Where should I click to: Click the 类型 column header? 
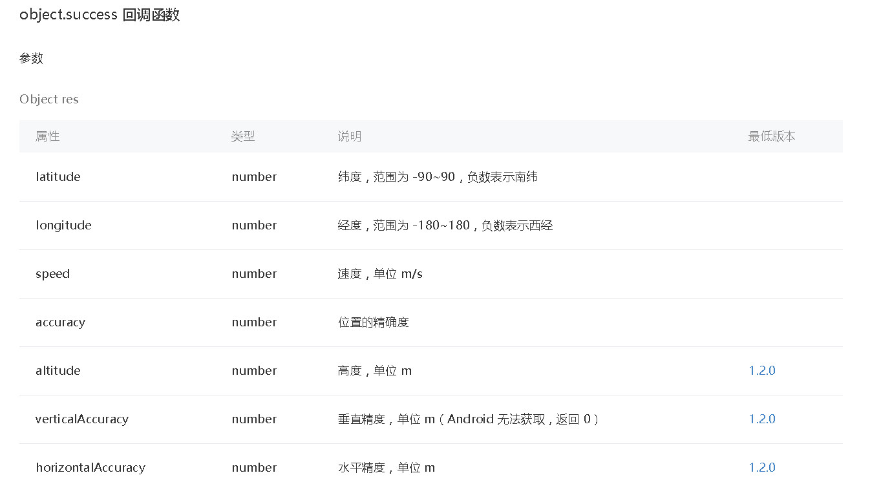tap(243, 136)
